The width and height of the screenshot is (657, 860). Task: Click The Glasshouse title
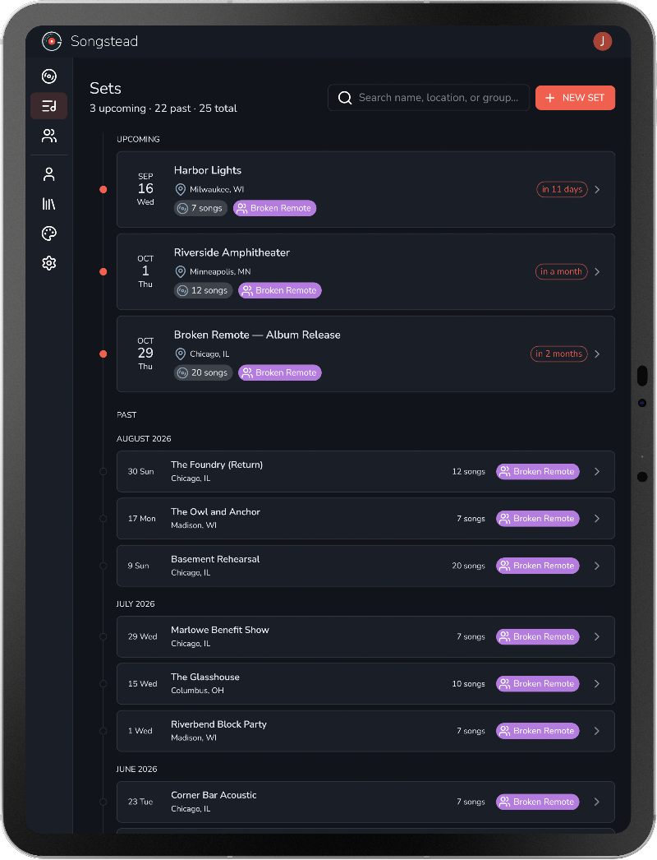point(205,677)
